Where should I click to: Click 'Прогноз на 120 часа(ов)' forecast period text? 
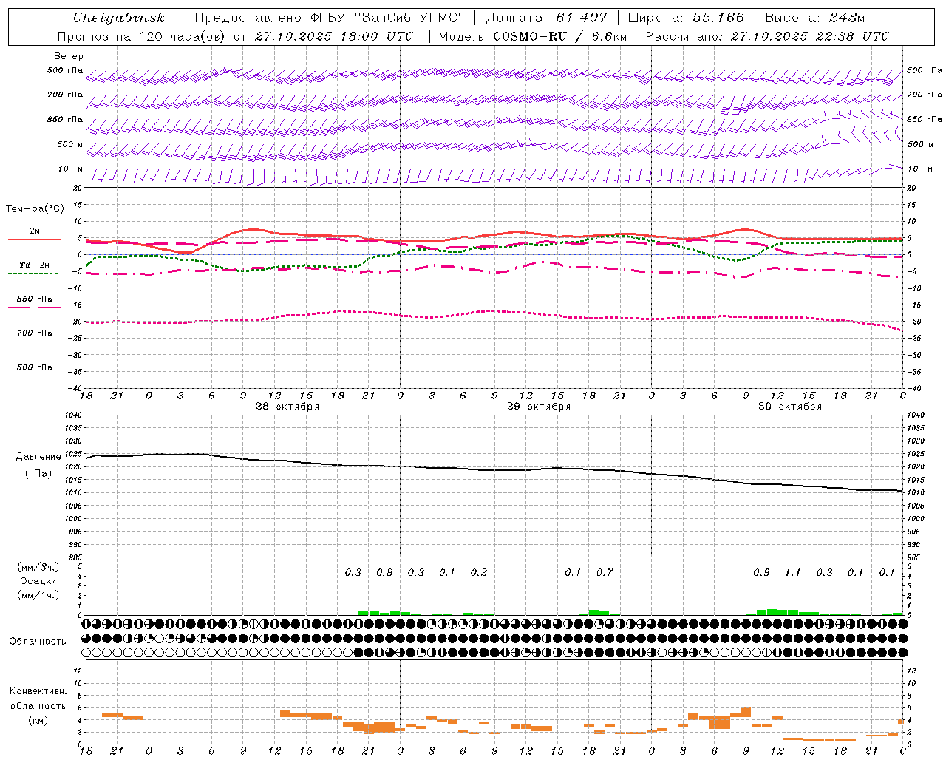click(x=142, y=36)
